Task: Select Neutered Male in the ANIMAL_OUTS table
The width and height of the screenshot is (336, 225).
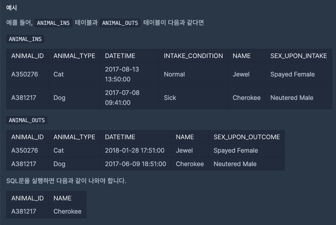Action: pos(247,164)
